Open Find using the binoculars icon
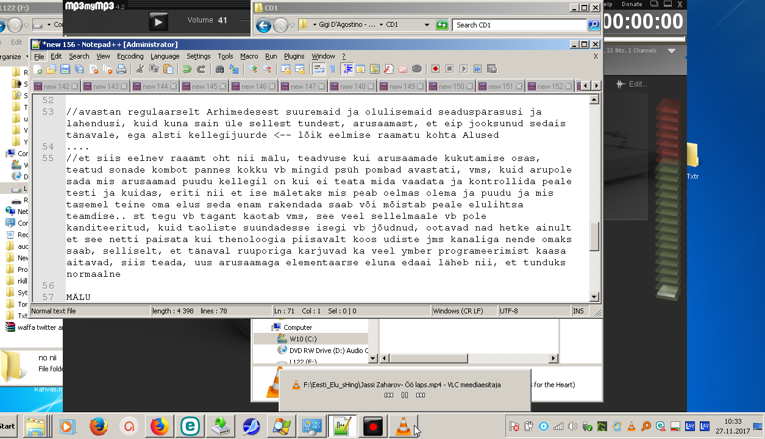Screen dimensions: 765x439 tap(219, 69)
